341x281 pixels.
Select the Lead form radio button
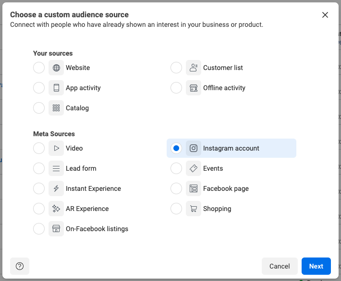39,168
